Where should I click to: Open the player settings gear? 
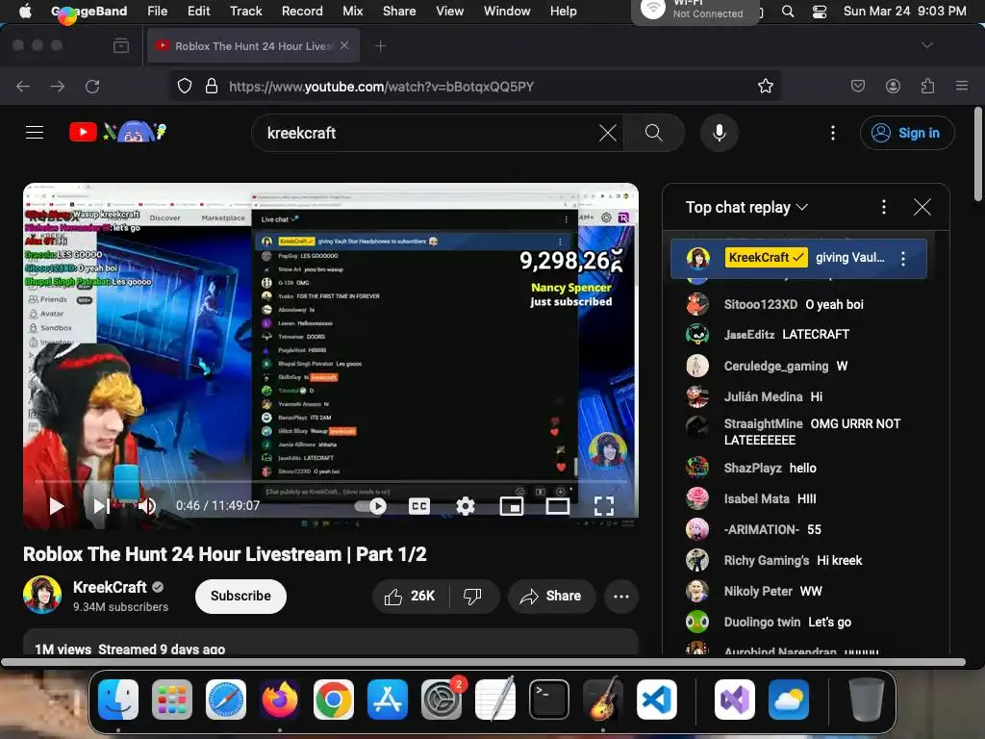(x=466, y=506)
